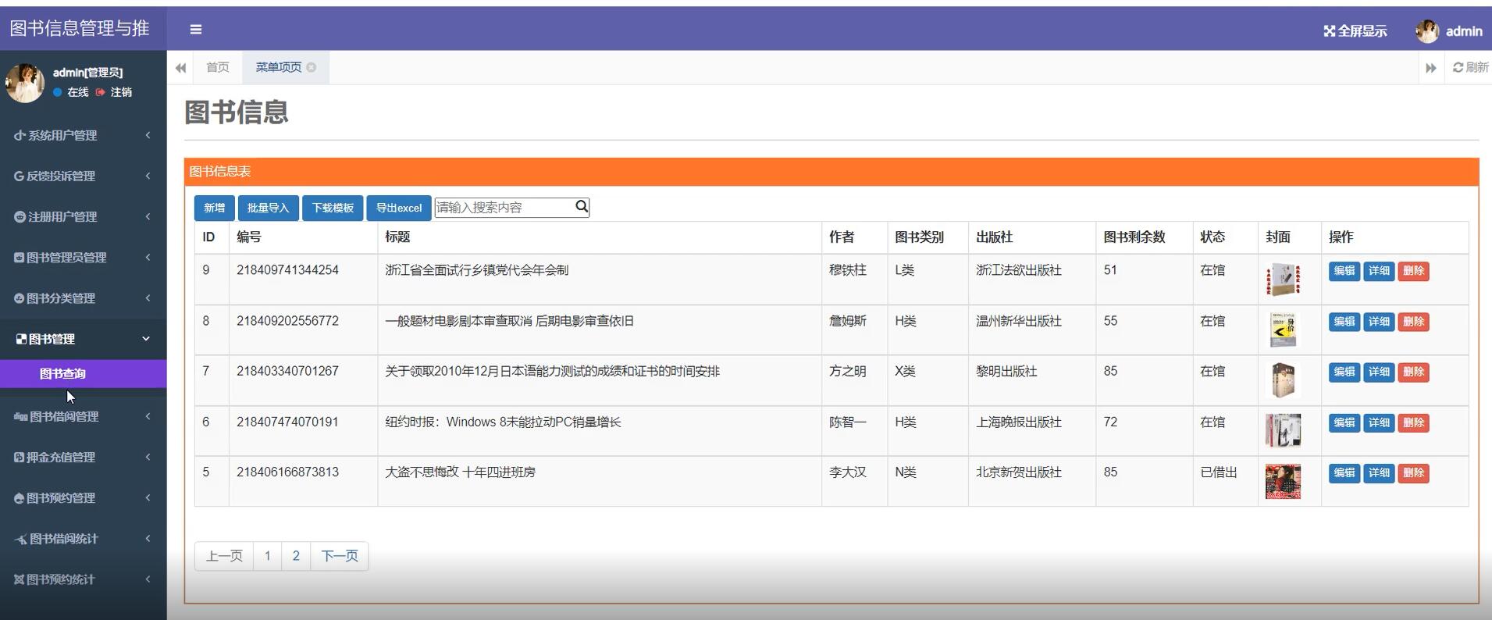Viewport: 1492px width, 620px height.
Task: Expand the 系统用户管理 menu
Action: pyautogui.click(x=83, y=135)
